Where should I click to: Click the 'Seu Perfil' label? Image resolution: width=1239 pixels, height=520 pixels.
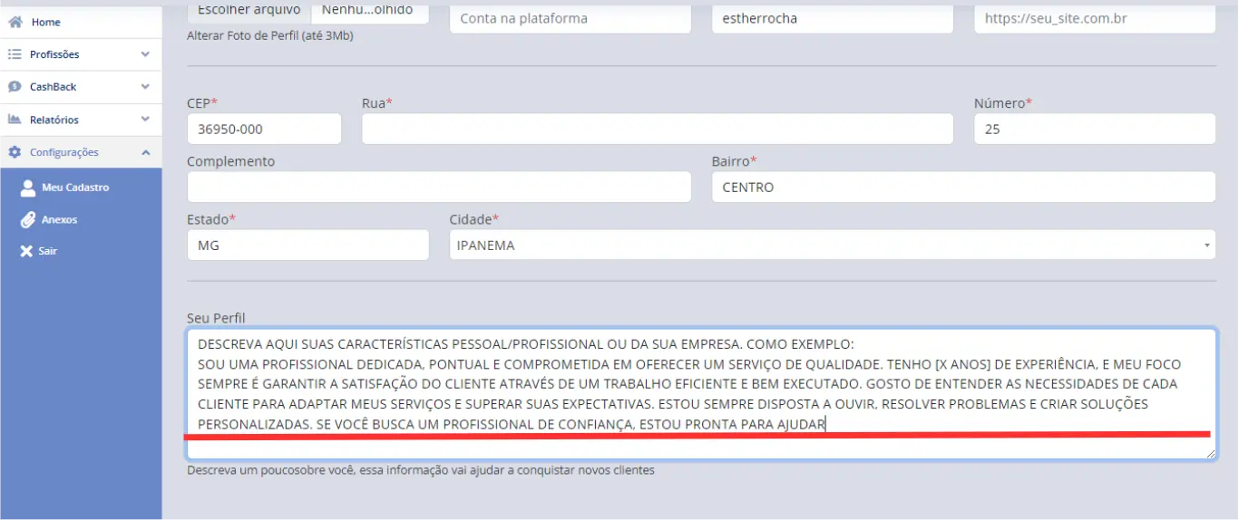point(216,318)
